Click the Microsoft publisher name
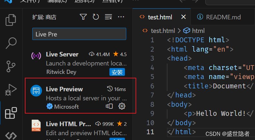Image resolution: width=255 pixels, height=140 pixels. (66, 107)
